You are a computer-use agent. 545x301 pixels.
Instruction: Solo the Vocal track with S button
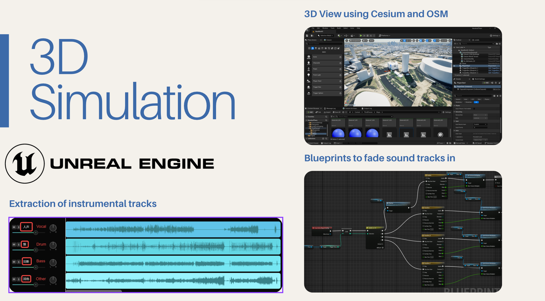click(x=19, y=227)
